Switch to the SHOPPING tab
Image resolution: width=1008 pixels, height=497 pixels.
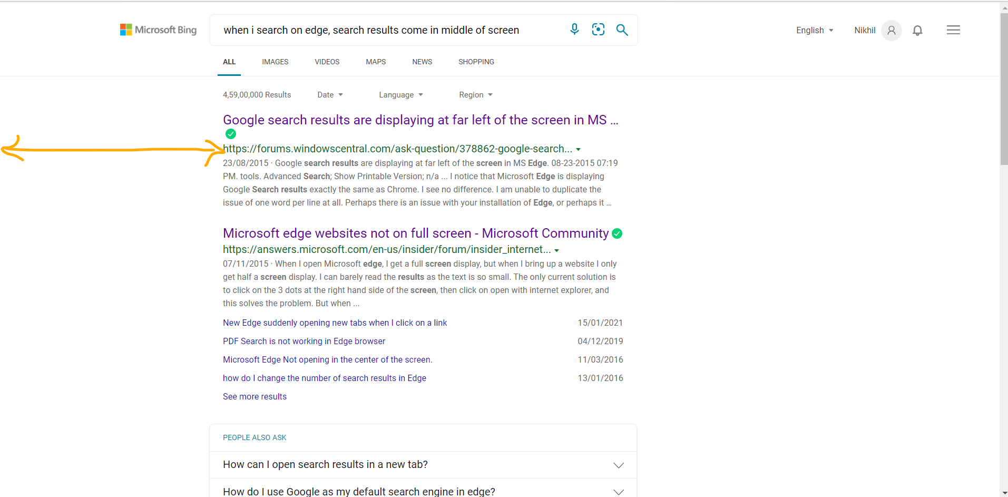pos(476,62)
